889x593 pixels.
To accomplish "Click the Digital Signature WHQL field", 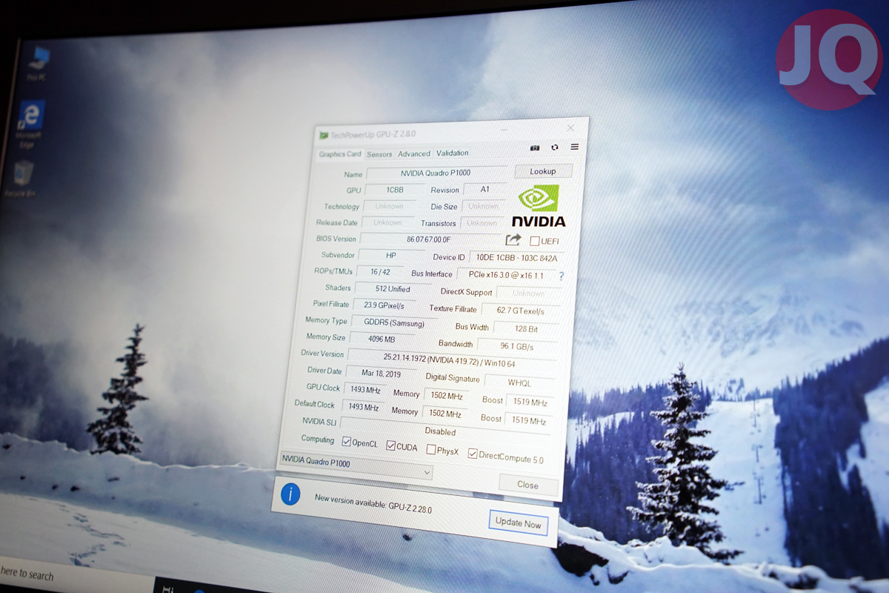I will click(x=519, y=383).
